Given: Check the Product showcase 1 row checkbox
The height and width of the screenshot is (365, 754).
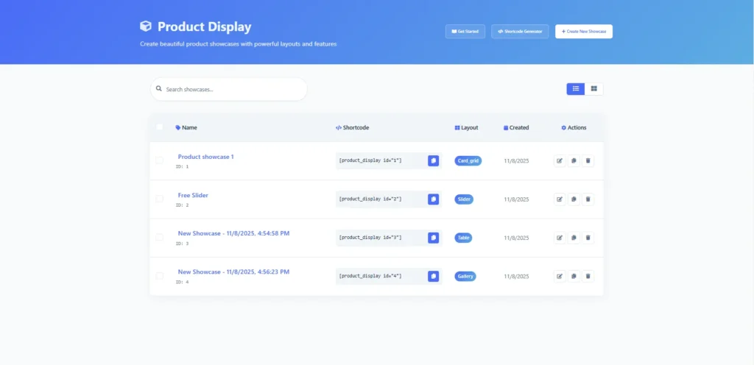Looking at the screenshot, I should pos(160,160).
